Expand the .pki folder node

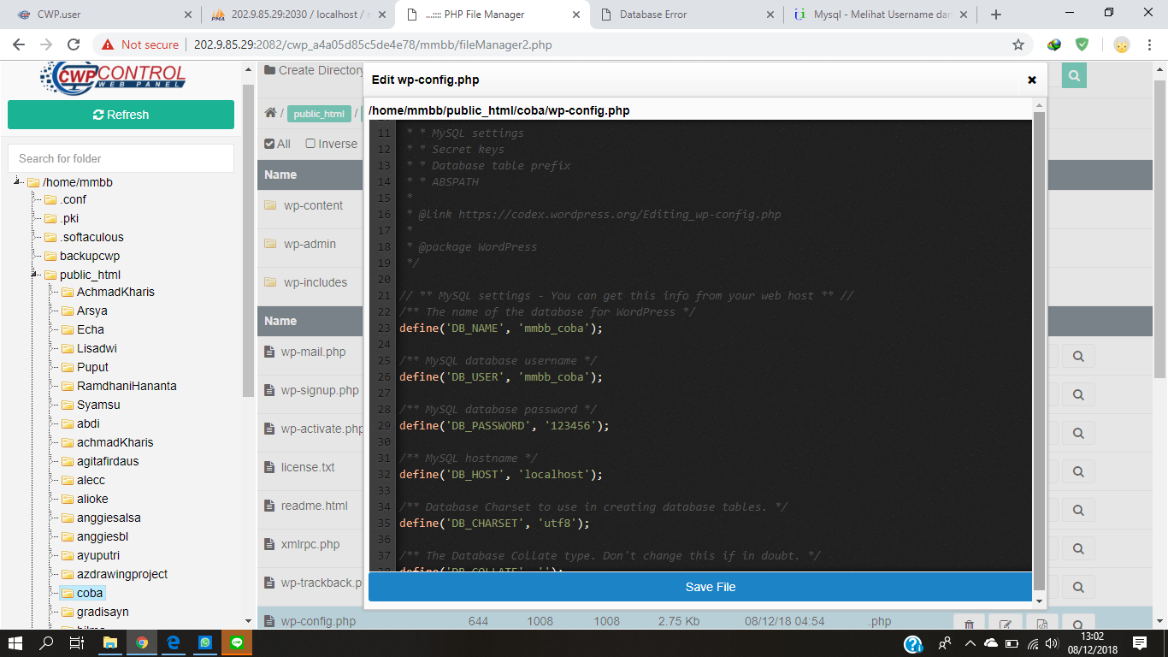pos(35,218)
